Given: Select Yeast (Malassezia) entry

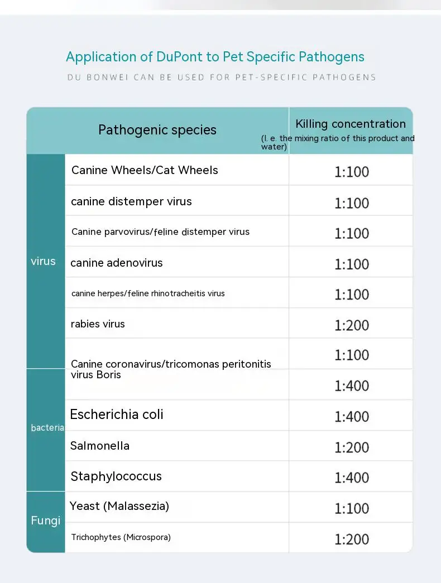Looking at the screenshot, I should (119, 506).
